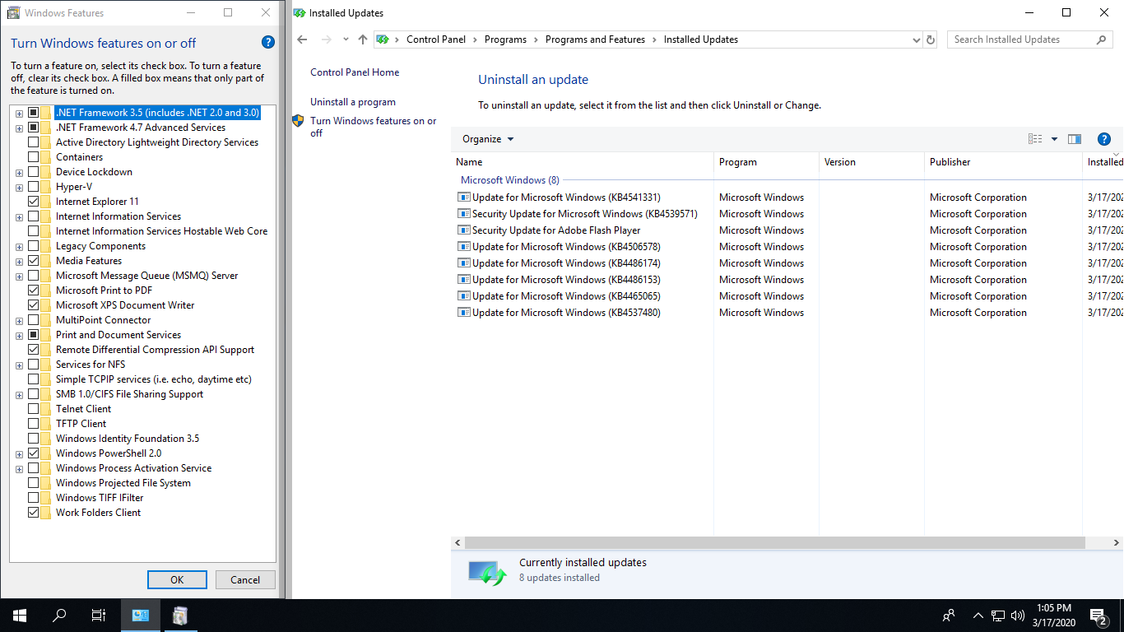Open Task View on taskbar
Screen dimensions: 1124x632
point(99,615)
